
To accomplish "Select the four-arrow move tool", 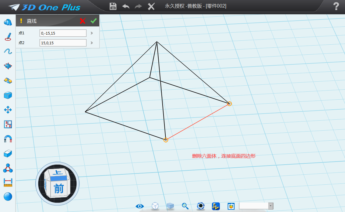I will [8, 110].
